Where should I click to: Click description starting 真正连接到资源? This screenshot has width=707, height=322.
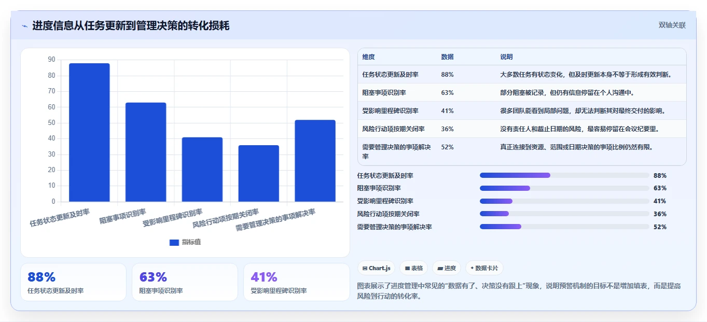576,147
